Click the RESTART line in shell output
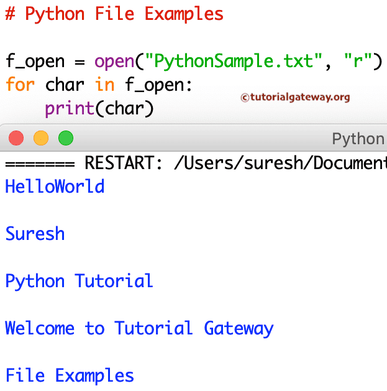The width and height of the screenshot is (387, 391). coord(196,163)
